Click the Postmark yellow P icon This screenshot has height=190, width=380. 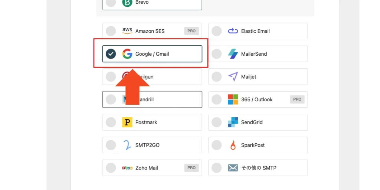coord(127,122)
